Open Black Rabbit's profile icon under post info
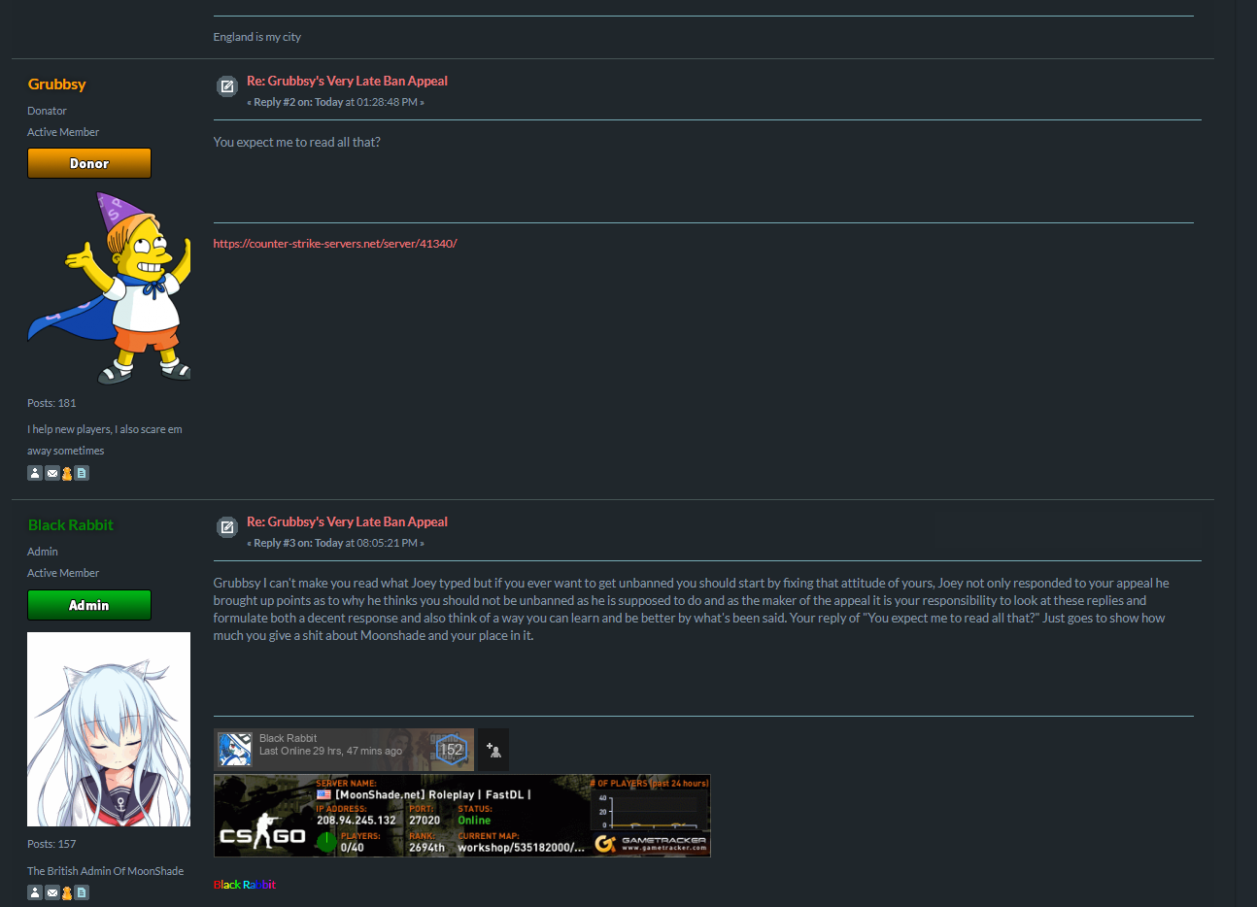Image resolution: width=1257 pixels, height=907 pixels. (35, 892)
